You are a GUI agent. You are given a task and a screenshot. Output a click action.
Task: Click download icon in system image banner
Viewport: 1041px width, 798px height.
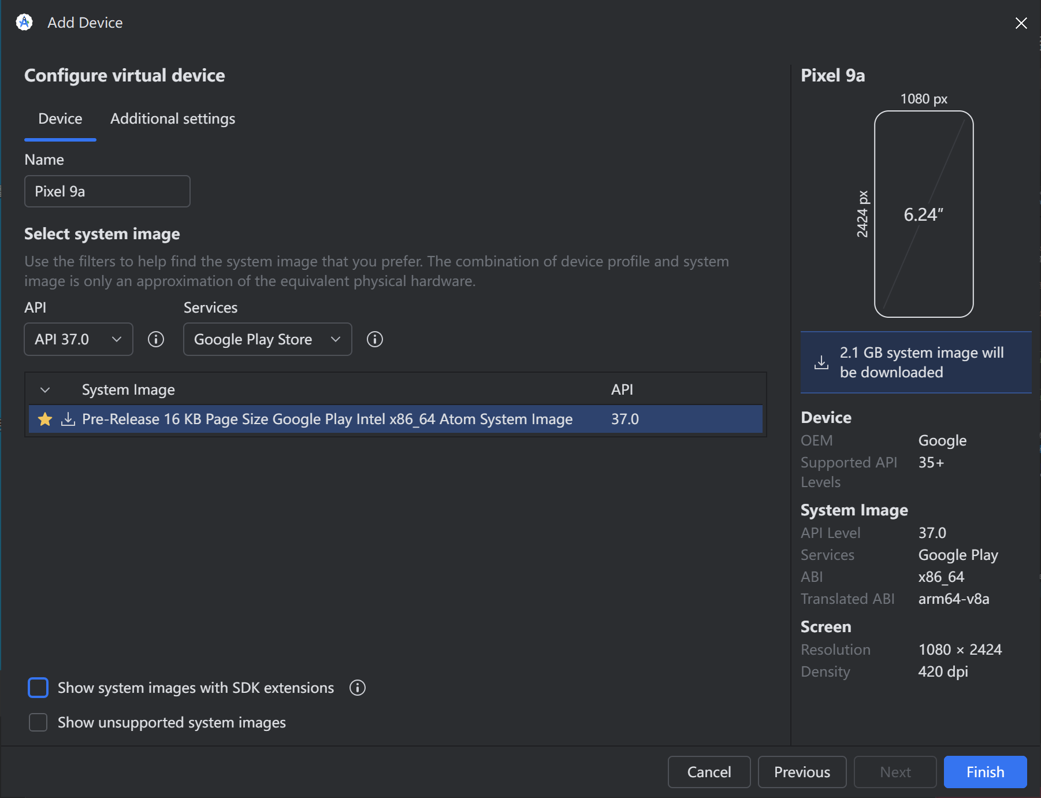click(x=821, y=362)
